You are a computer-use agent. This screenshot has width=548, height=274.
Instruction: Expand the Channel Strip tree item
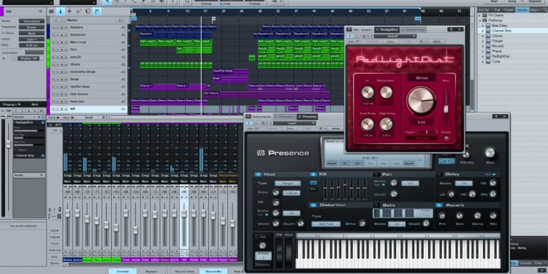tap(484, 31)
